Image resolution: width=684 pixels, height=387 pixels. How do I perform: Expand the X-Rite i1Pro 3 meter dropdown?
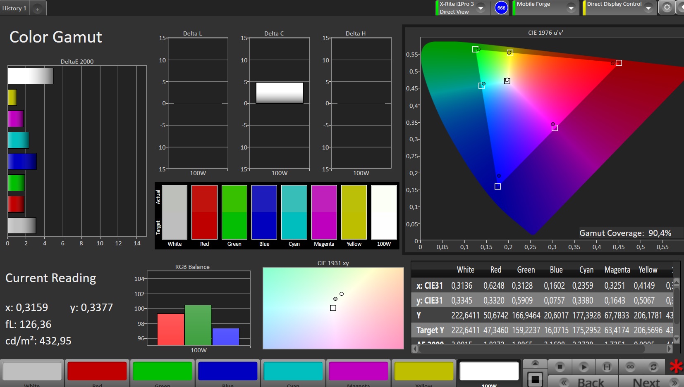[x=481, y=8]
